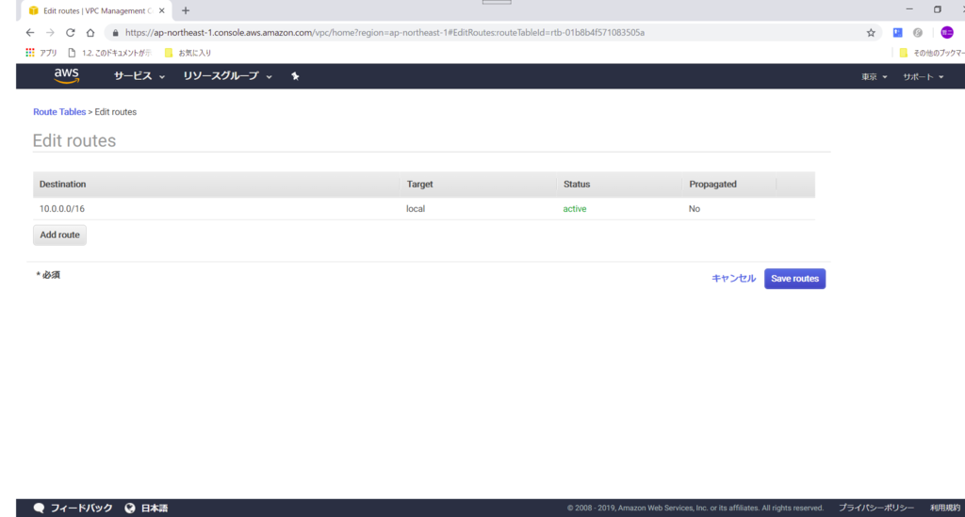Image resolution: width=965 pixels, height=517 pixels.
Task: Open the プライバシーポリシー footer link
Action: coord(875,508)
